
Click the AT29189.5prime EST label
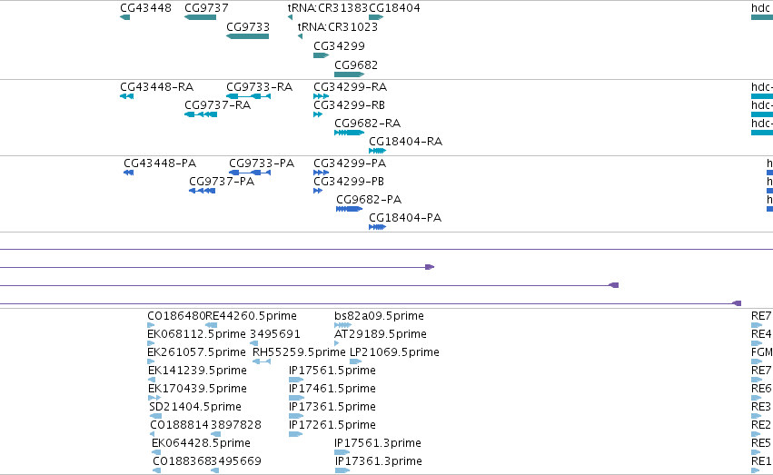point(380,334)
